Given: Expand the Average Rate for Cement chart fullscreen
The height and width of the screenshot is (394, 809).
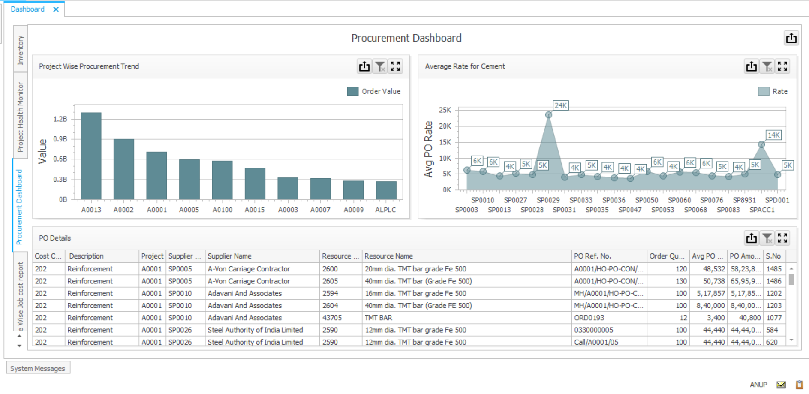Looking at the screenshot, I should click(x=782, y=66).
